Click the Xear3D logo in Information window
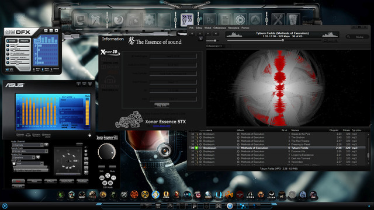 click(110, 52)
